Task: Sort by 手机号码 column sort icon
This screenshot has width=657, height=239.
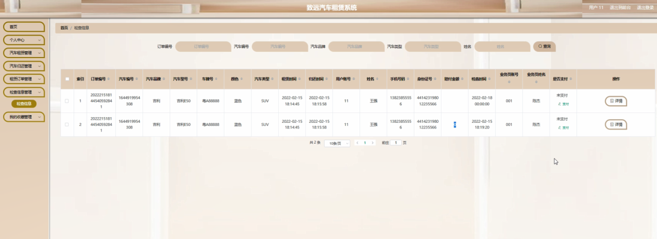Action: pyautogui.click(x=408, y=79)
